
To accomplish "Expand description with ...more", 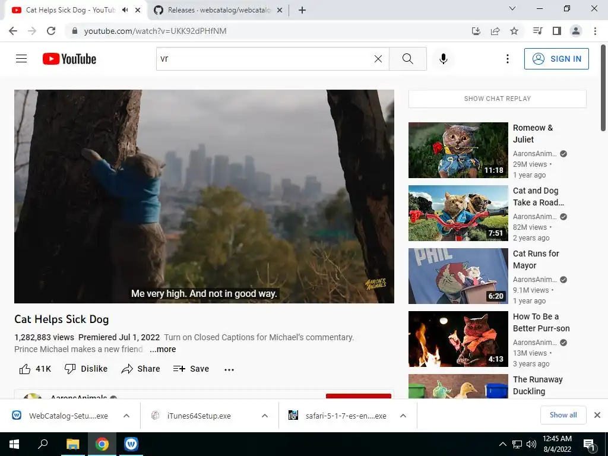I will [163, 349].
